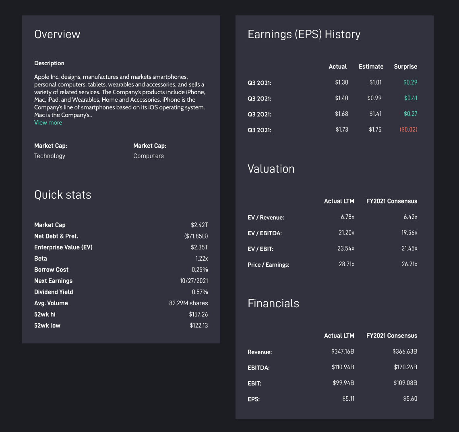
Task: Click the Technology sector value
Action: pos(50,156)
